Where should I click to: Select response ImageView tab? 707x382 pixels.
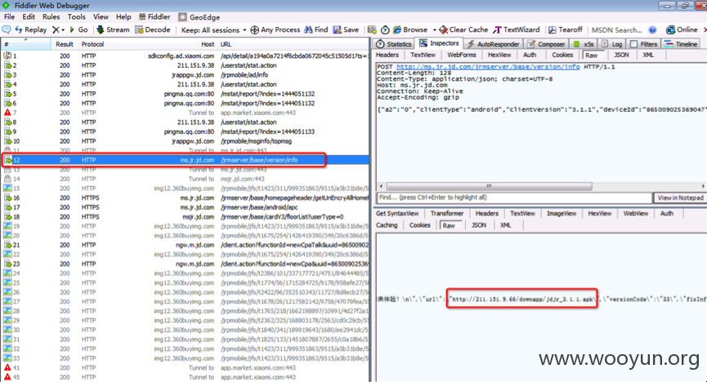tap(562, 214)
